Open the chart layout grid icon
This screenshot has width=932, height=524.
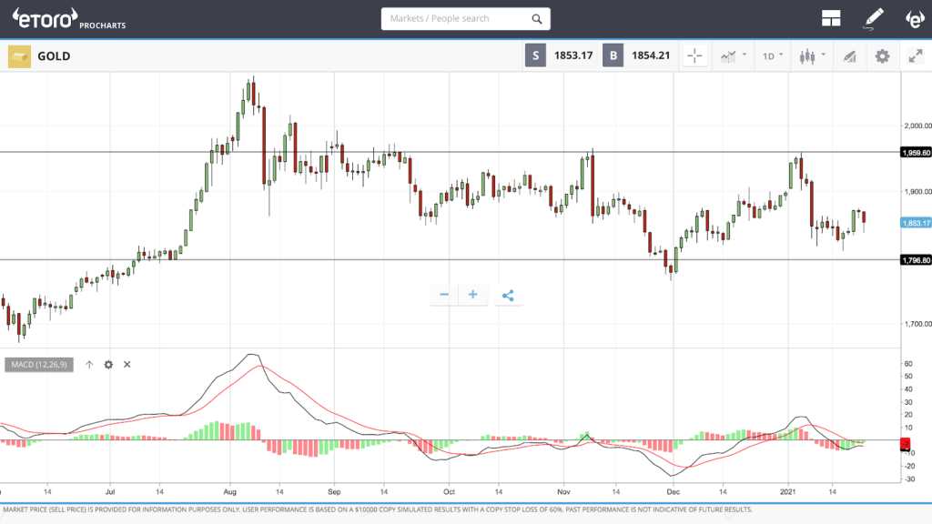(830, 18)
